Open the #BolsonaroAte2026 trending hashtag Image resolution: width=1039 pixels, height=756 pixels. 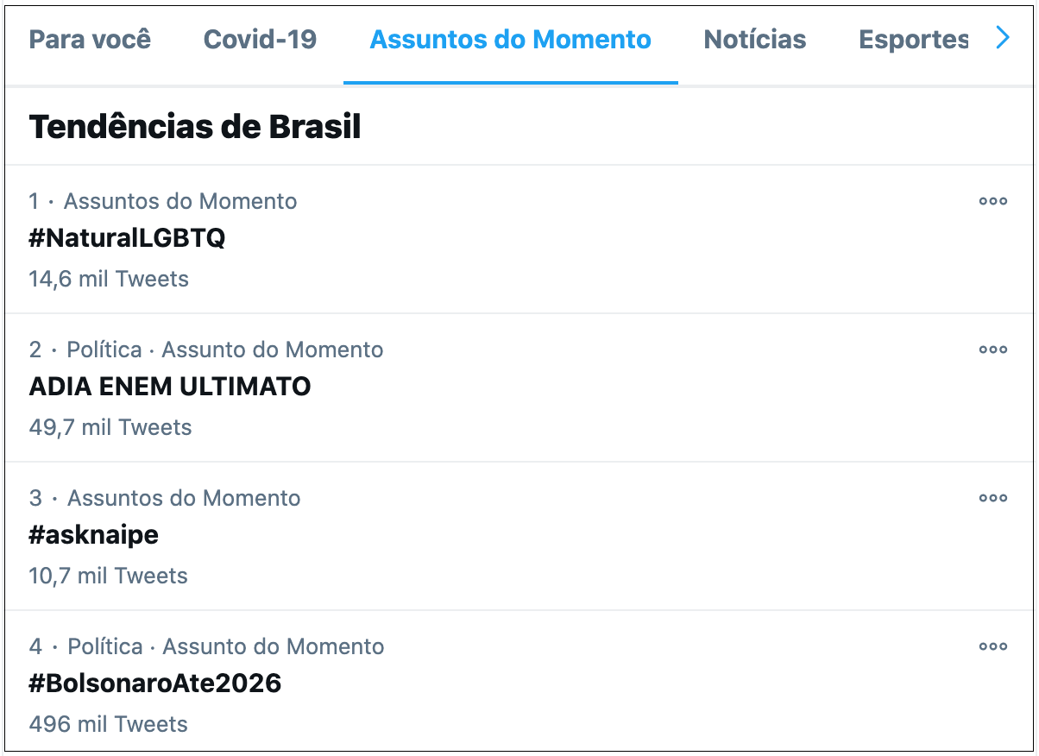155,684
